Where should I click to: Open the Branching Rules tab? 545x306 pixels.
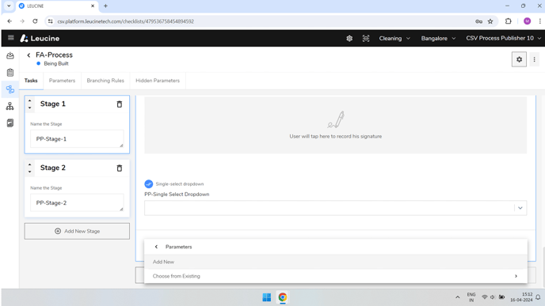point(105,81)
